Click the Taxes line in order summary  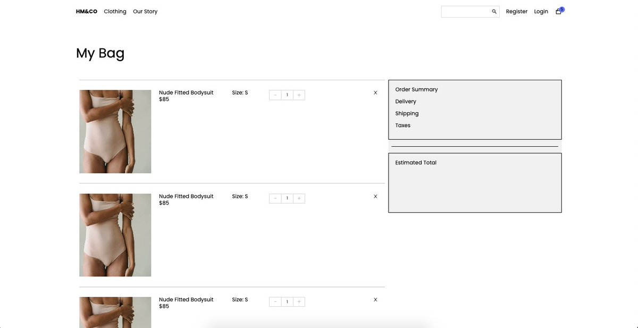(402, 125)
